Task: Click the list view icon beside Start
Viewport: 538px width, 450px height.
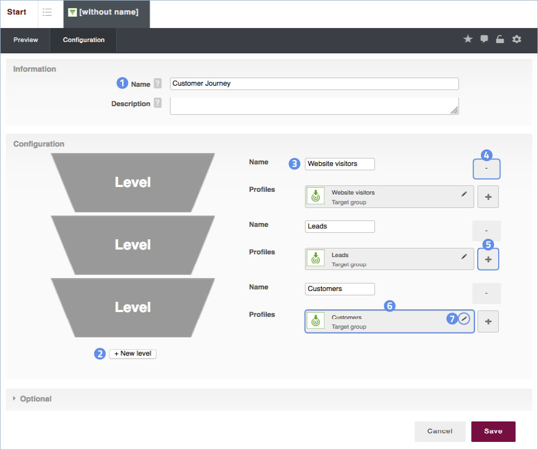Action: [47, 12]
